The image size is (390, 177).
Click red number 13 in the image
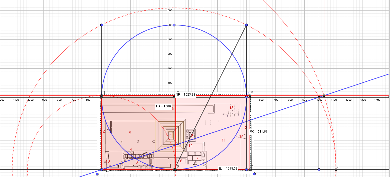231,108
